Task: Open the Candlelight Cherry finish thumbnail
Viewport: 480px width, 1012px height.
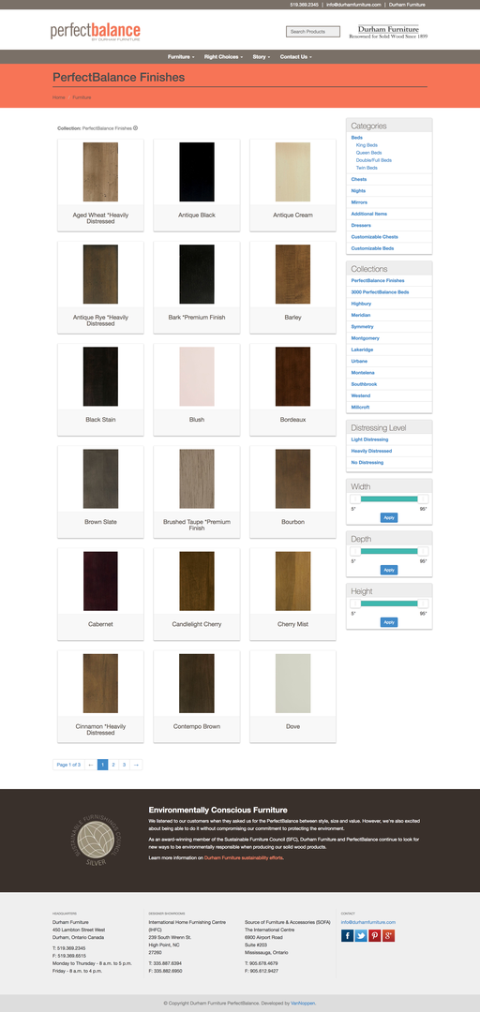Action: (196, 581)
